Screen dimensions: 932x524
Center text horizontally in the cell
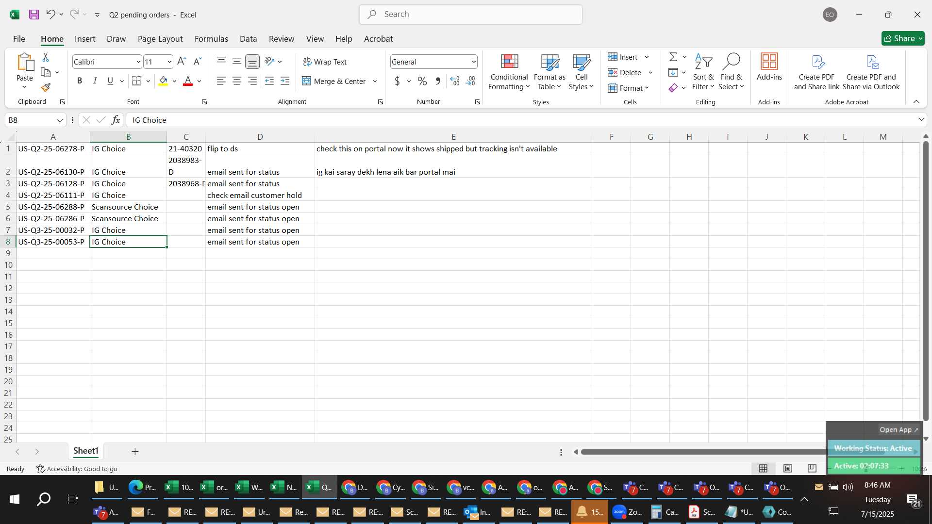(x=237, y=81)
